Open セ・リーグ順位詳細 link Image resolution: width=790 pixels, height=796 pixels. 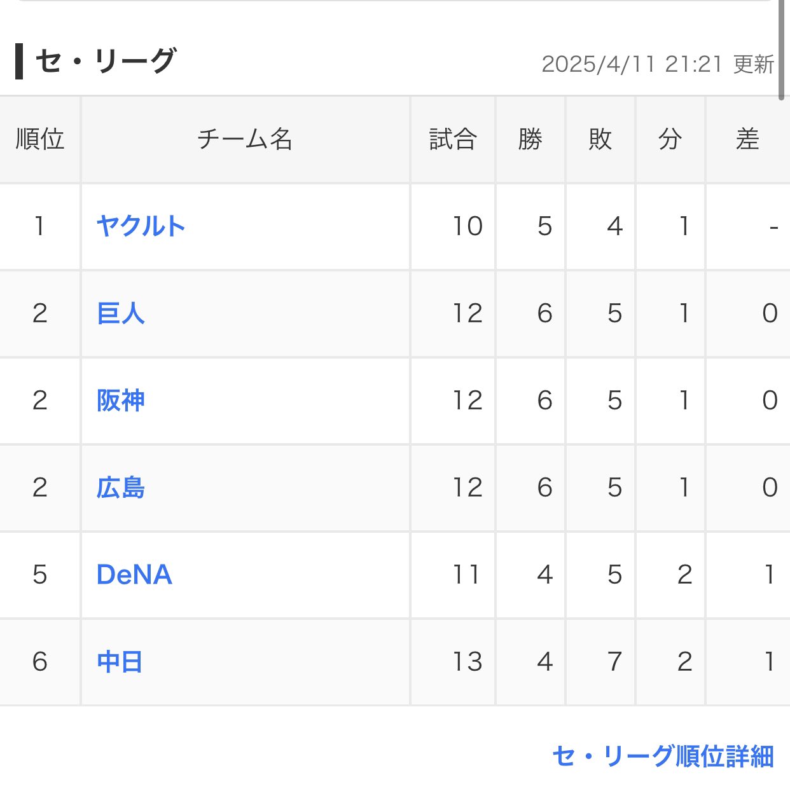663,757
